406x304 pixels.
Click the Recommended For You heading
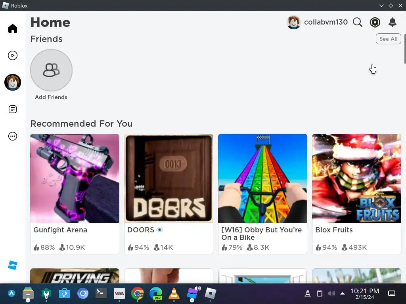[x=81, y=123]
